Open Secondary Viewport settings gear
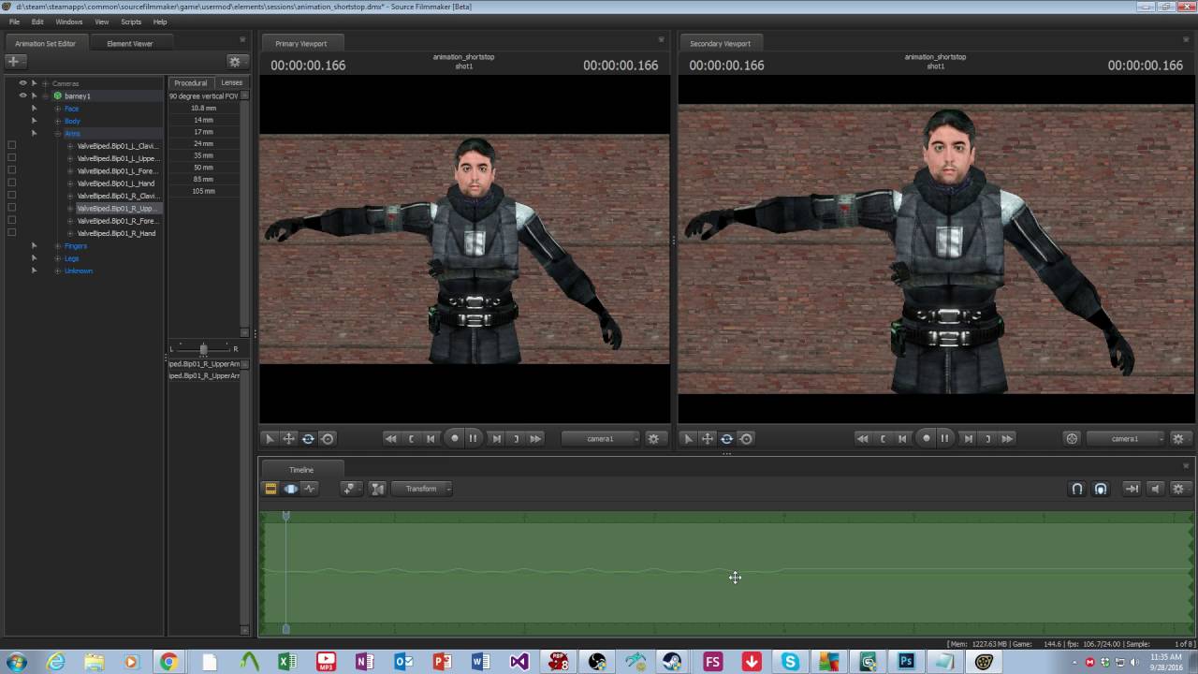 (1178, 438)
